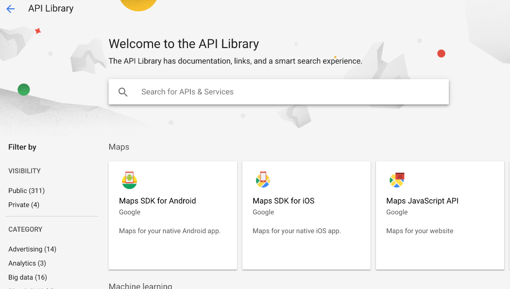Select the Big data category filter
The width and height of the screenshot is (510, 289).
27,277
